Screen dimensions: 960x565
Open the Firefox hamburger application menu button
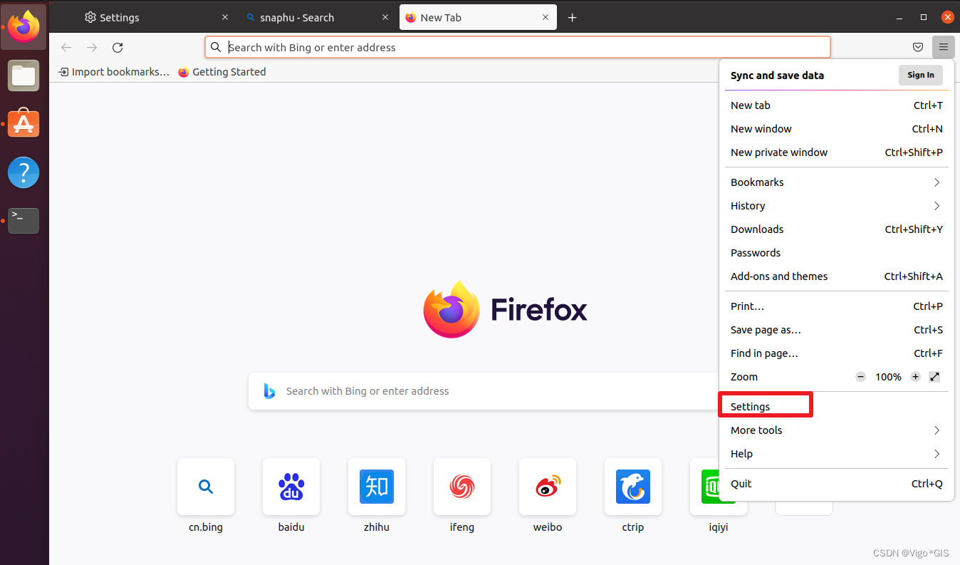943,47
